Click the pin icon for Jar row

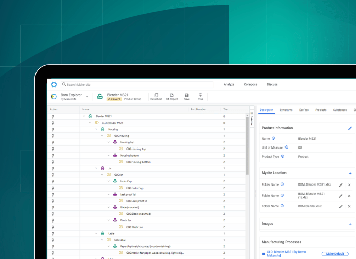53,169
